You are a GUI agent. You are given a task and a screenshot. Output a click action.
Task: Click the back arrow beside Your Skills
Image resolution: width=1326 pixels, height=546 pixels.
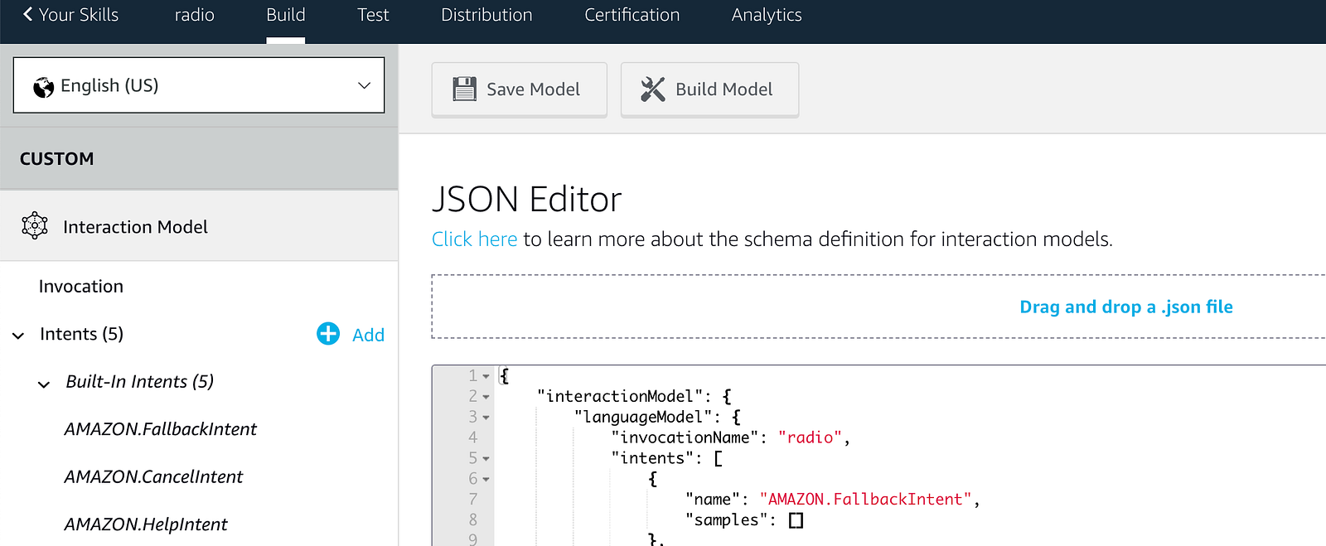pyautogui.click(x=28, y=14)
